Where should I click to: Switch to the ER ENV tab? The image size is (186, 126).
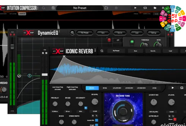click(92, 88)
